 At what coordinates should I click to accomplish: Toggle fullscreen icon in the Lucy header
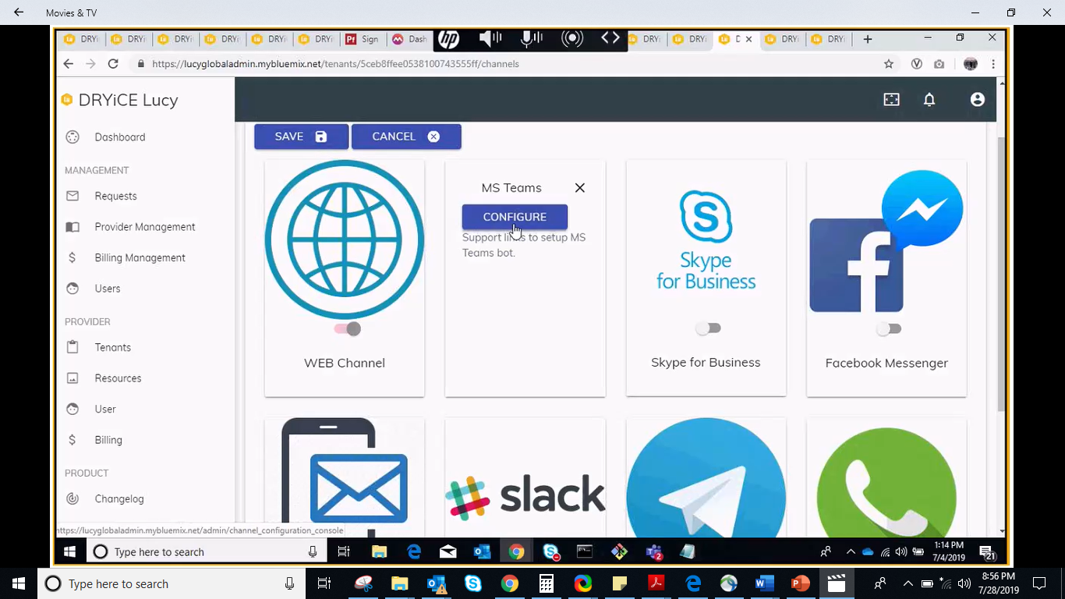tap(891, 100)
